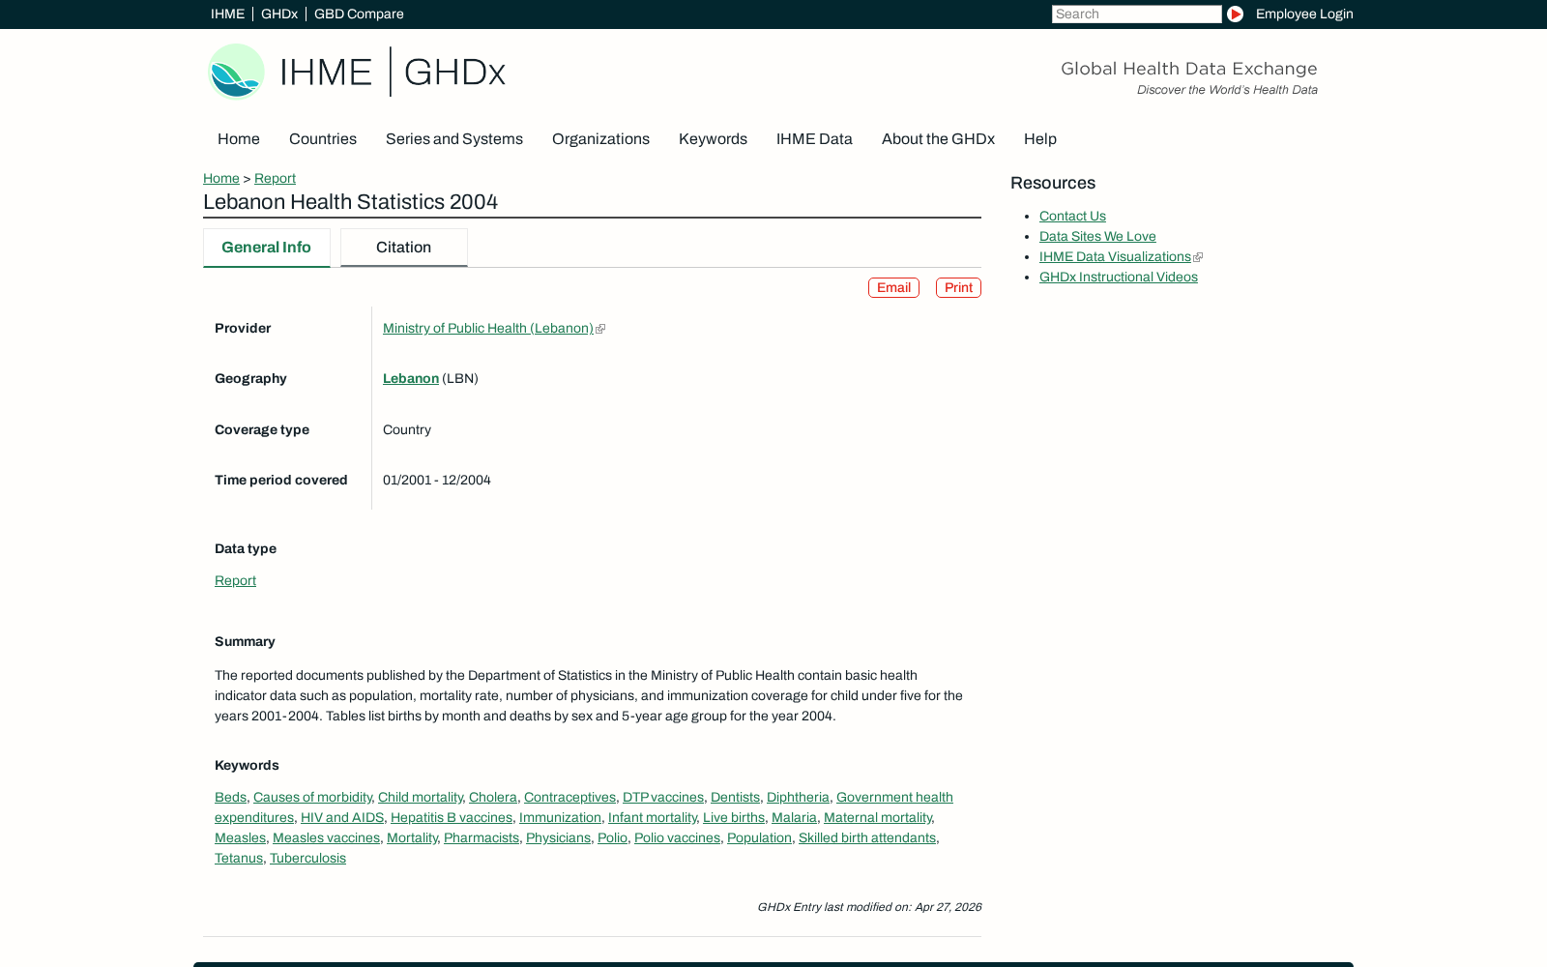Click the Maternal mortality keyword

point(878,817)
